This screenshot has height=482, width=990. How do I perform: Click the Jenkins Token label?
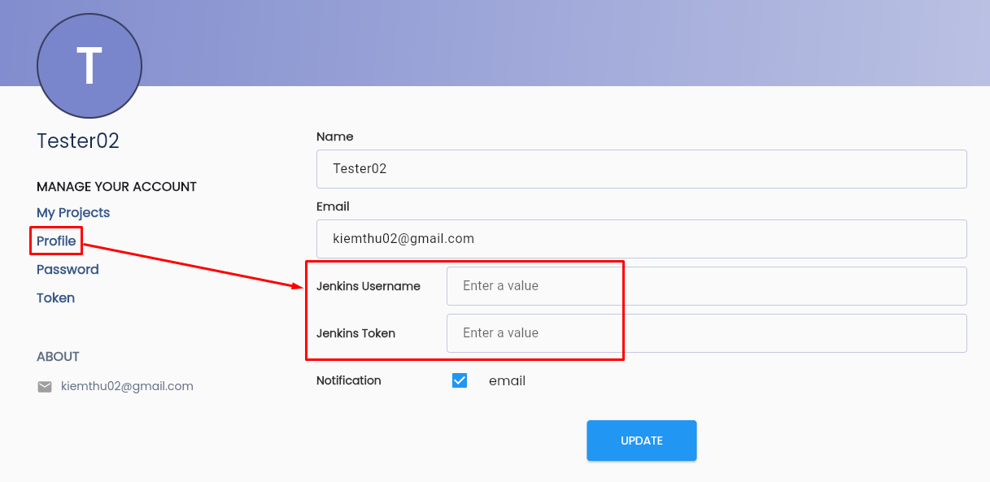pos(355,333)
